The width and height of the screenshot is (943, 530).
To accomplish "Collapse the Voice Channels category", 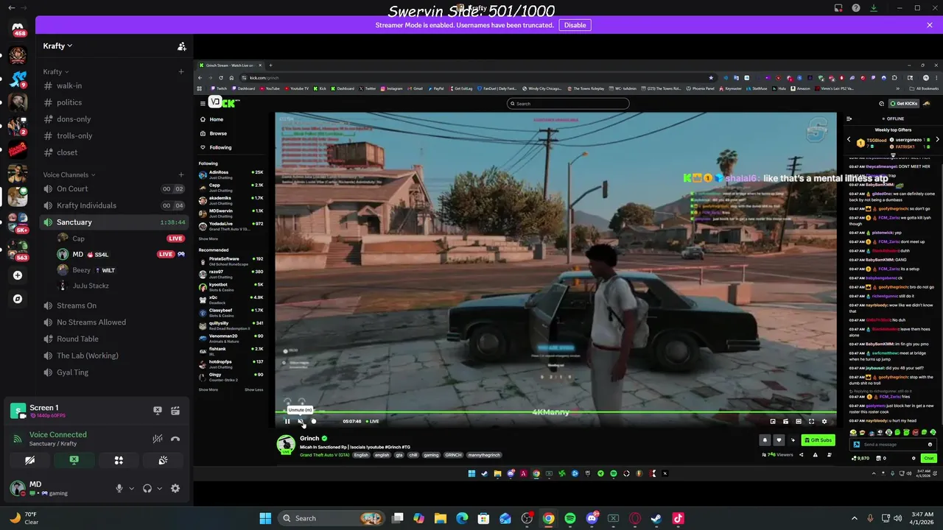I will point(69,174).
